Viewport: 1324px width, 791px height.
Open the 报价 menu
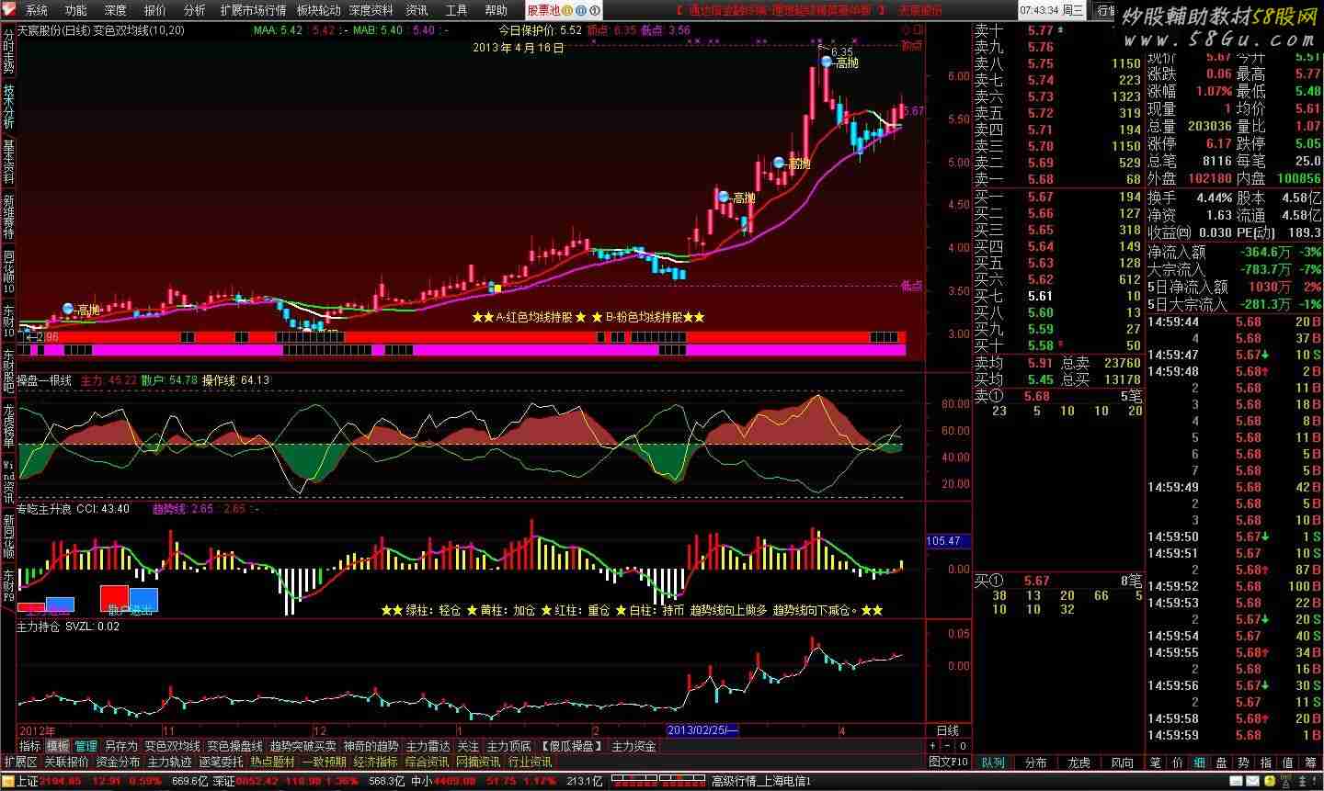point(155,10)
